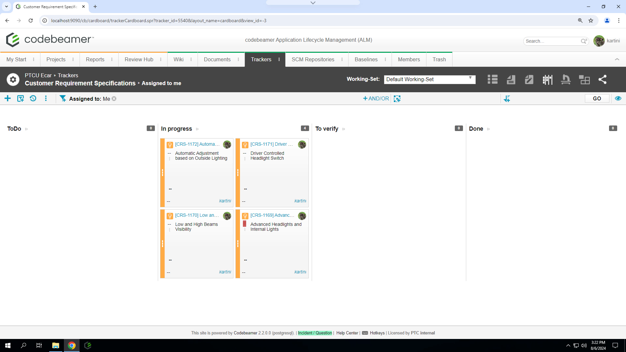The width and height of the screenshot is (626, 352).
Task: Open the document edit view icon
Action: pyautogui.click(x=529, y=79)
